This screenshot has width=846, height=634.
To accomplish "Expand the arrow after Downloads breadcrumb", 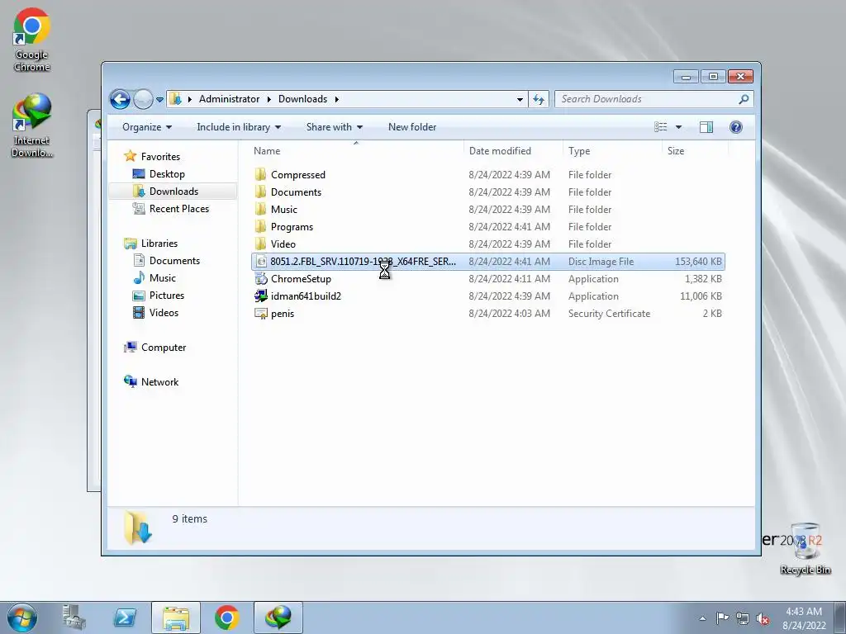I will (336, 99).
